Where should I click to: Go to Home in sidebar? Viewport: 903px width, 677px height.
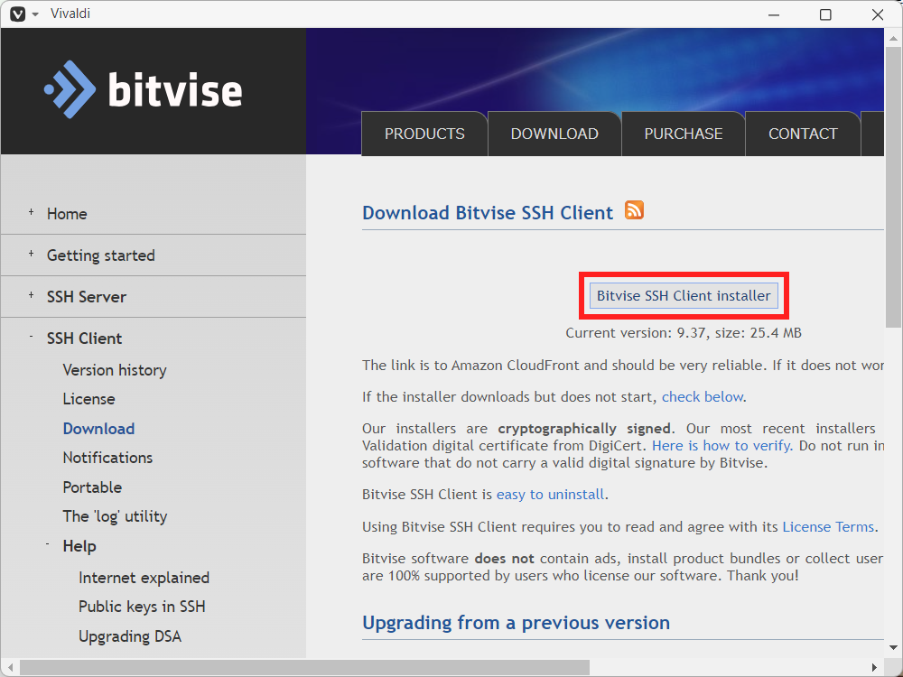point(67,214)
